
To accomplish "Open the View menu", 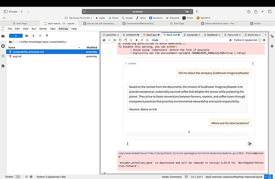I will click(25, 28).
